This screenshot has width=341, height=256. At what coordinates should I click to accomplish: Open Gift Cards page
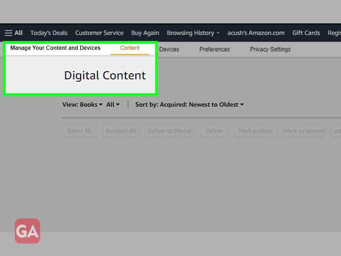pyautogui.click(x=306, y=33)
